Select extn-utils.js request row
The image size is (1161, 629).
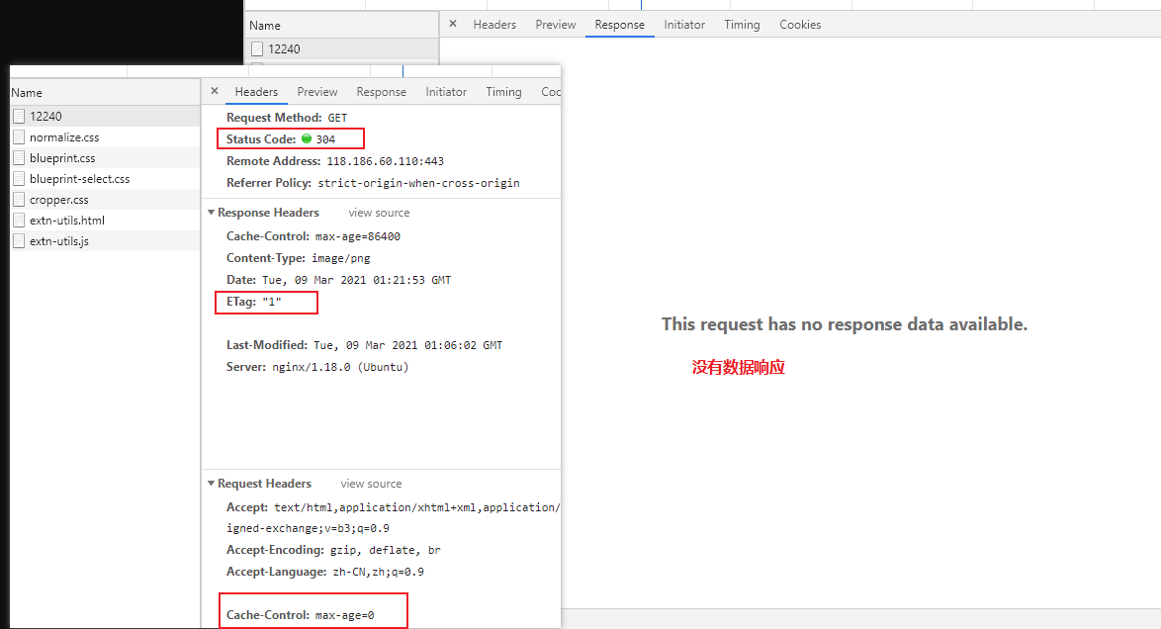click(105, 240)
